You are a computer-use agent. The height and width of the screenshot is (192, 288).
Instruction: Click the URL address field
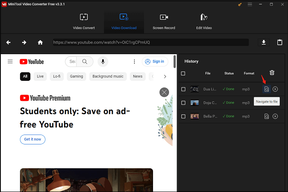pyautogui.click(x=151, y=42)
